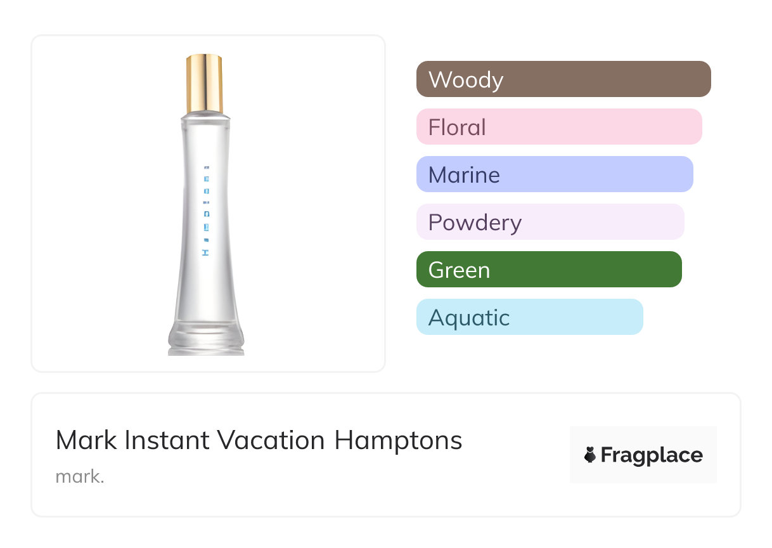This screenshot has height=548, width=772.
Task: Click the word 'Vacation' in the title
Action: pyautogui.click(x=271, y=440)
